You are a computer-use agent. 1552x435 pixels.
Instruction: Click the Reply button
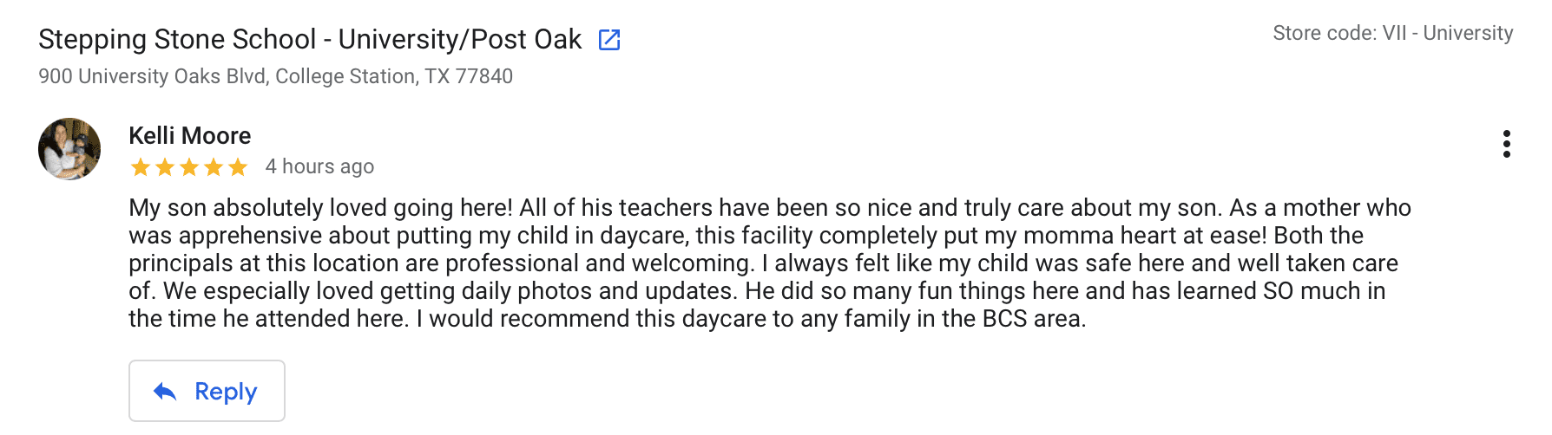(x=207, y=391)
